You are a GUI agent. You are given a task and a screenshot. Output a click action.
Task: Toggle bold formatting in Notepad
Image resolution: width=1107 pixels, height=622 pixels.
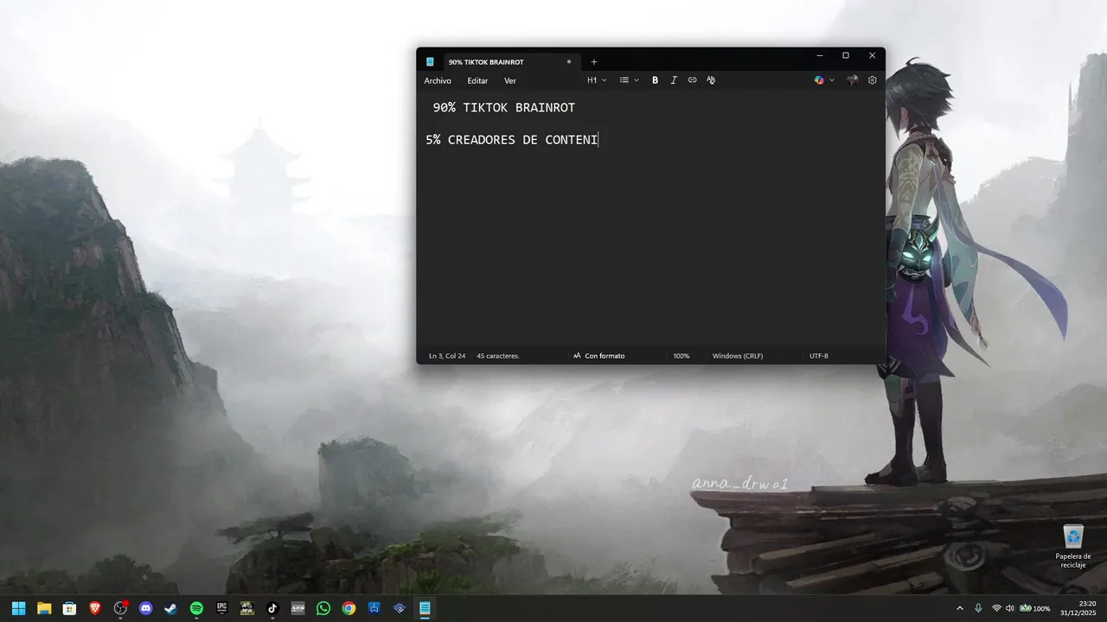click(x=655, y=80)
